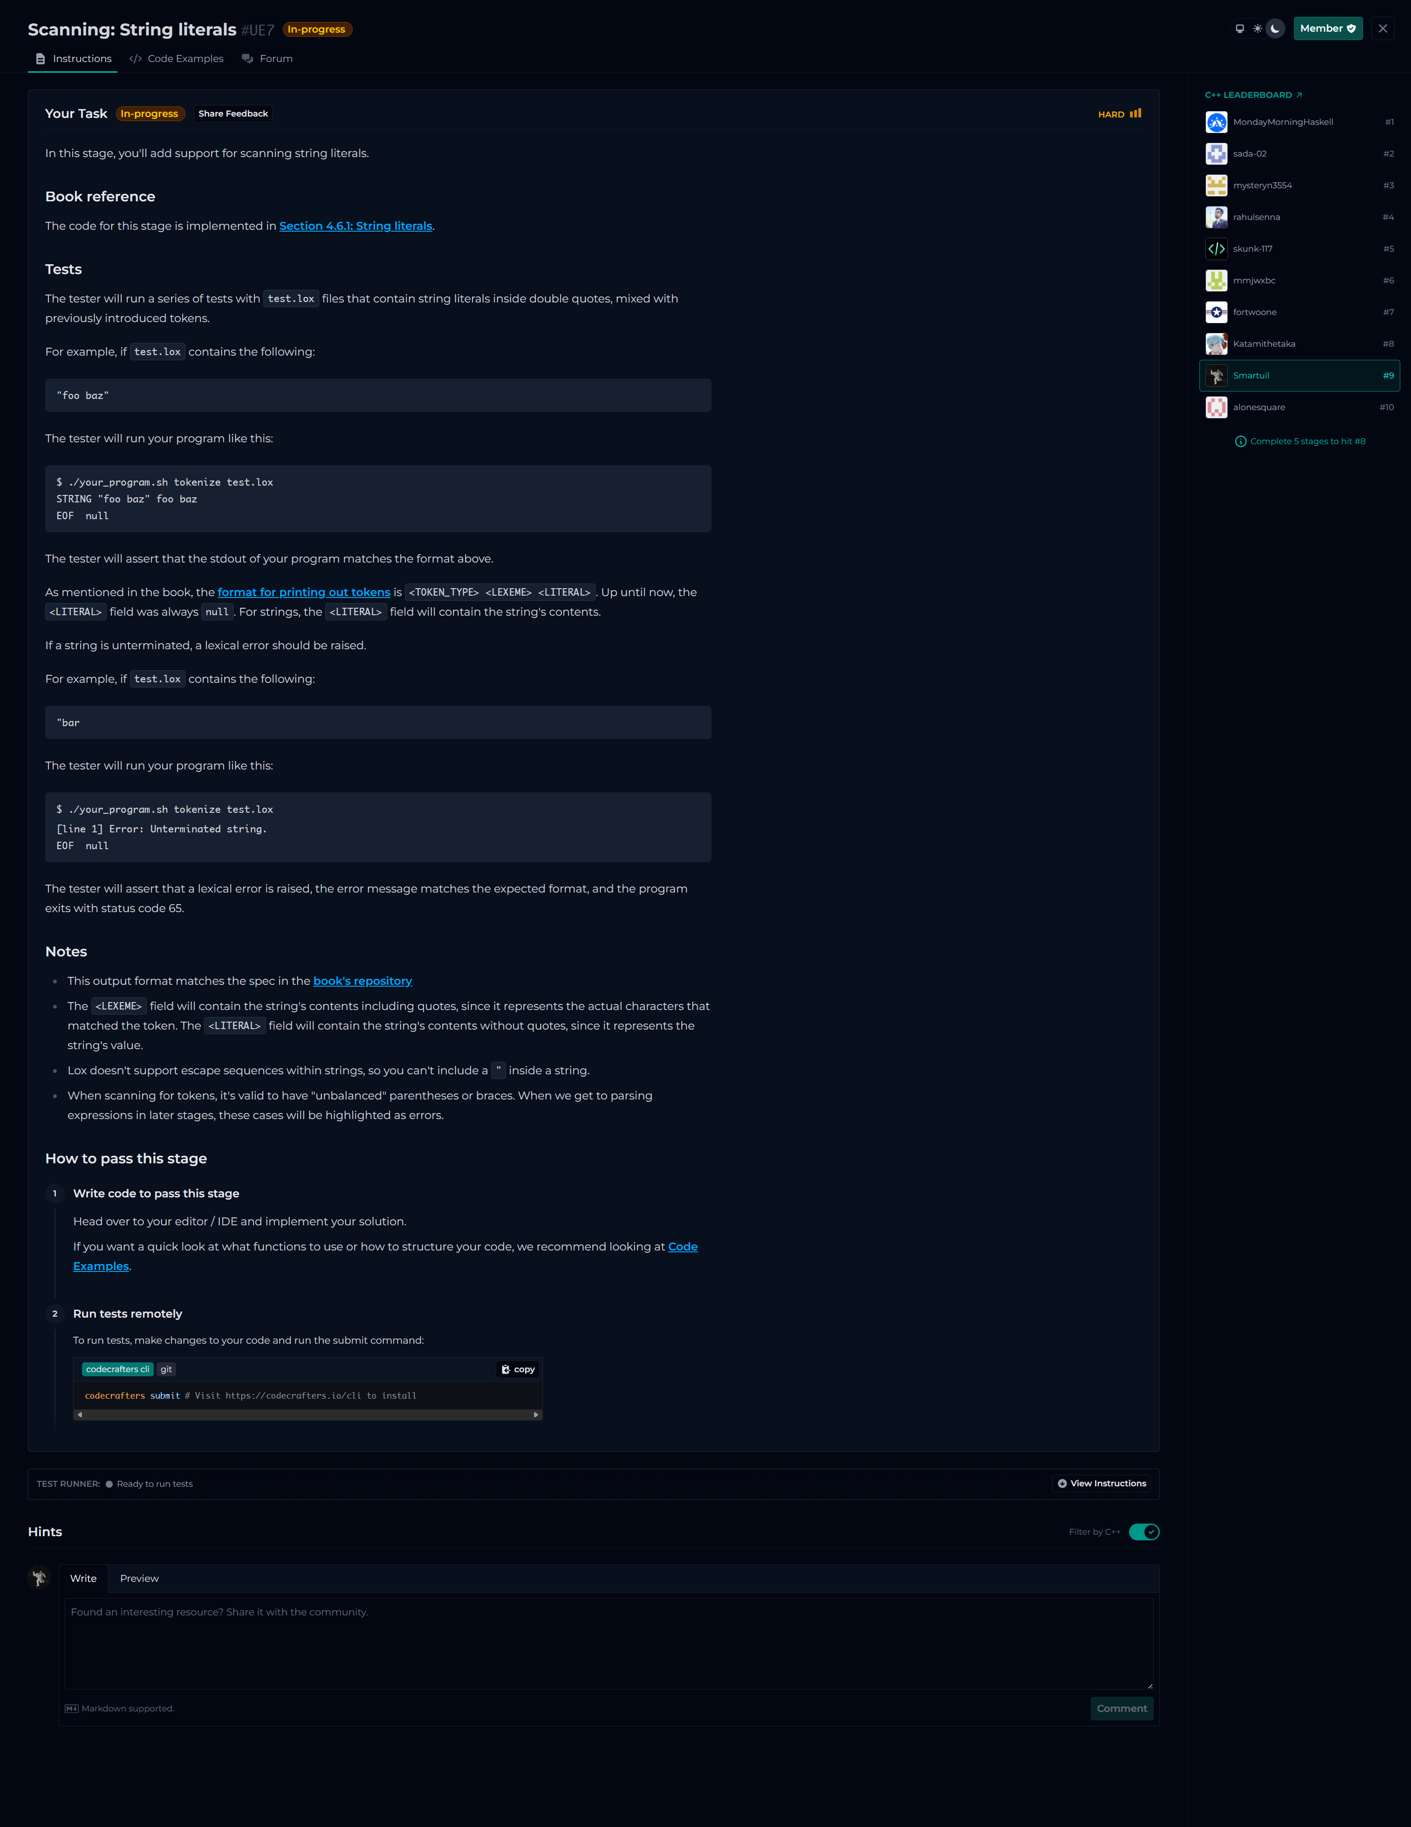Switch submit command to git
The image size is (1411, 1827).
pyautogui.click(x=166, y=1369)
